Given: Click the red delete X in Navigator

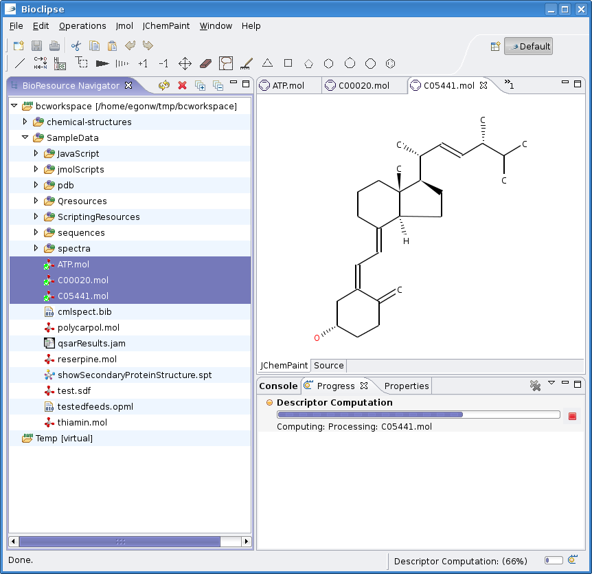Looking at the screenshot, I should point(182,85).
